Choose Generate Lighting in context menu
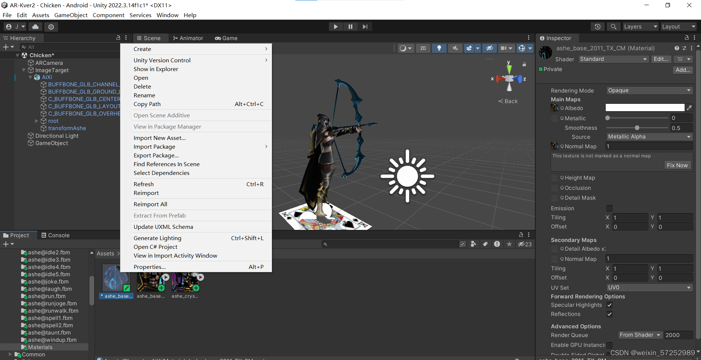701x360 pixels. (196, 238)
